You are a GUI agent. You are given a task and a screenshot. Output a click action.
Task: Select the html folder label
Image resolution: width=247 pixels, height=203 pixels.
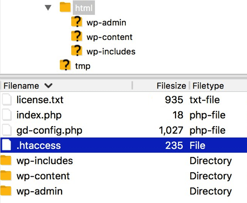coord(84,8)
